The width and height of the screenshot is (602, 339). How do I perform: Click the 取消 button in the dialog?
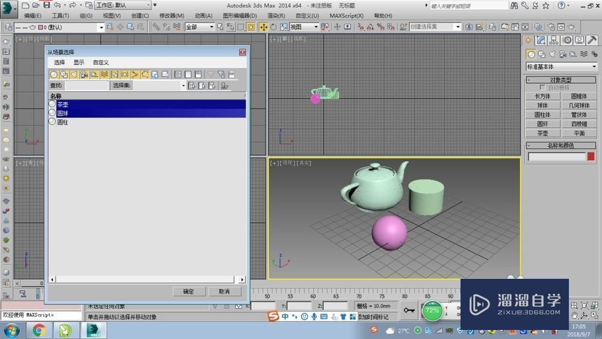pos(224,292)
